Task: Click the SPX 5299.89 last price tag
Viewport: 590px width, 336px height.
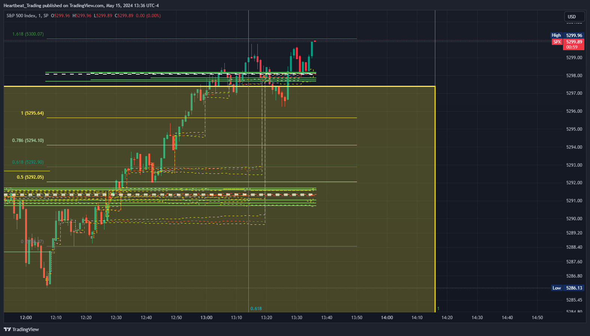Action: pyautogui.click(x=568, y=44)
